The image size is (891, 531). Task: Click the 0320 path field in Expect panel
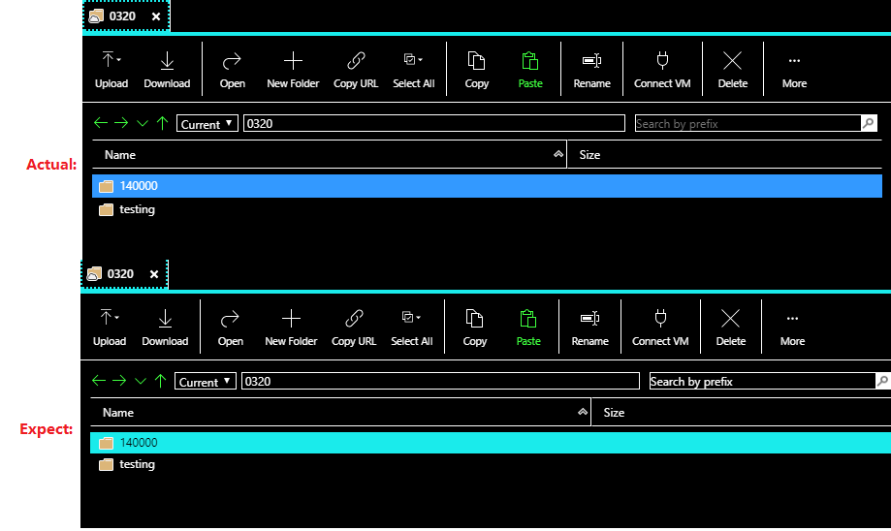pyautogui.click(x=440, y=381)
